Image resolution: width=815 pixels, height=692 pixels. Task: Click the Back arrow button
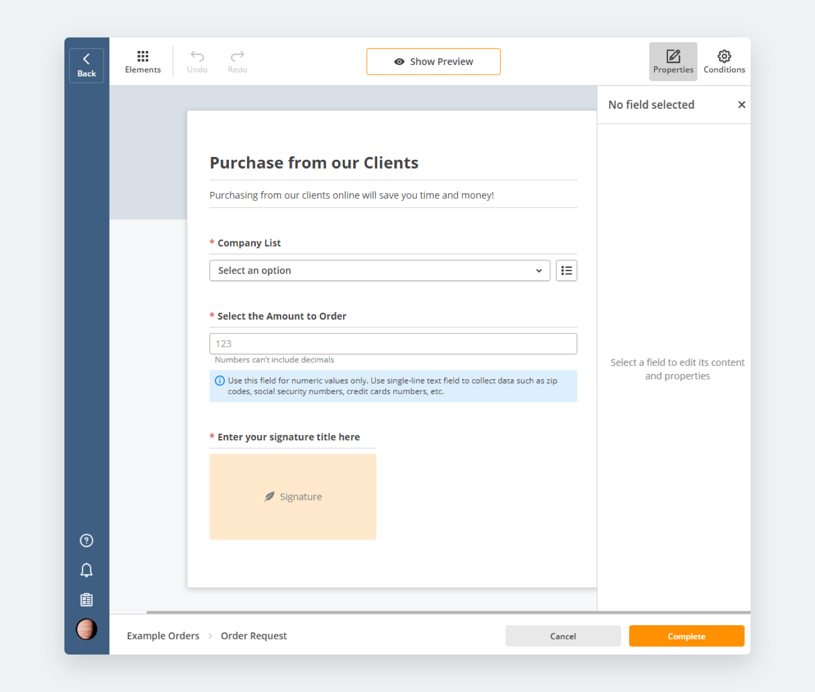click(x=87, y=65)
